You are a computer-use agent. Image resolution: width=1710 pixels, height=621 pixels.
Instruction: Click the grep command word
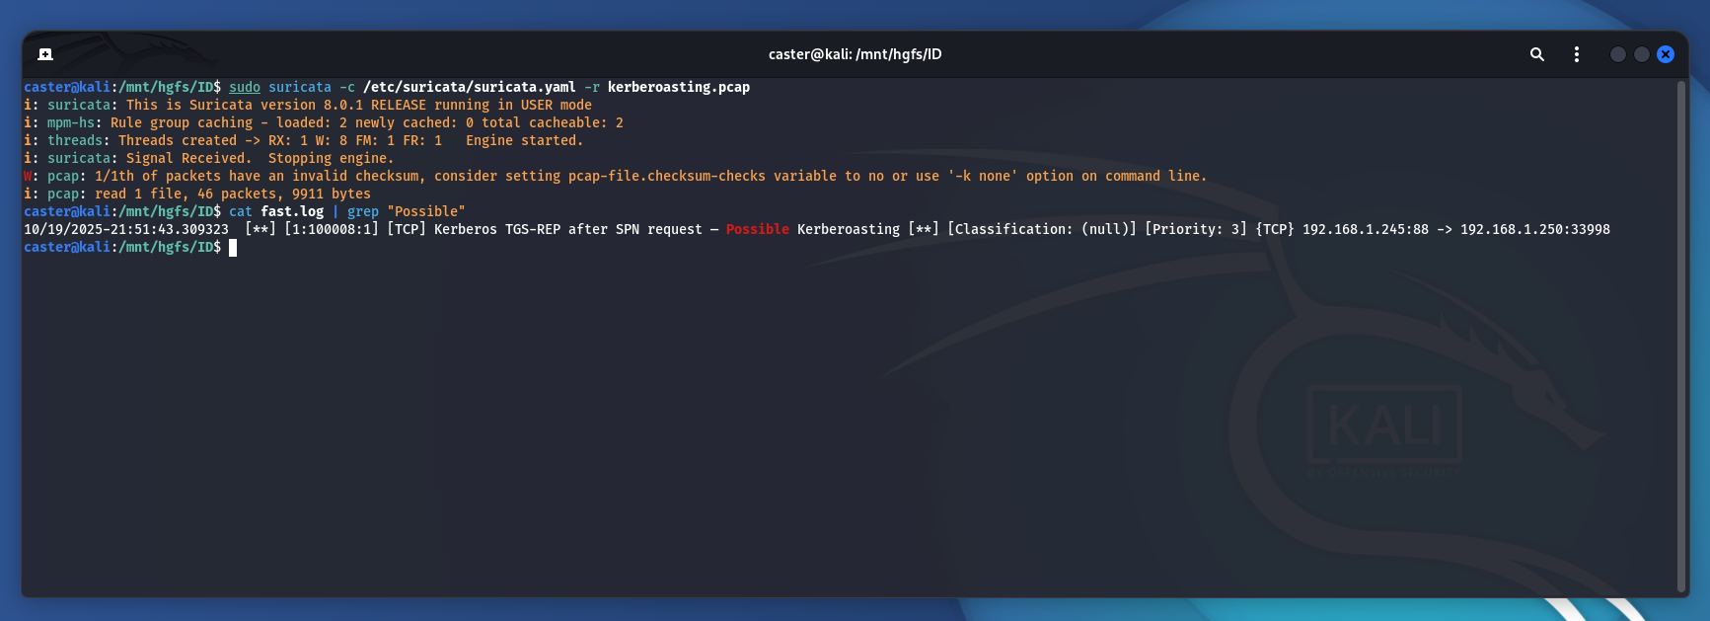[362, 212]
